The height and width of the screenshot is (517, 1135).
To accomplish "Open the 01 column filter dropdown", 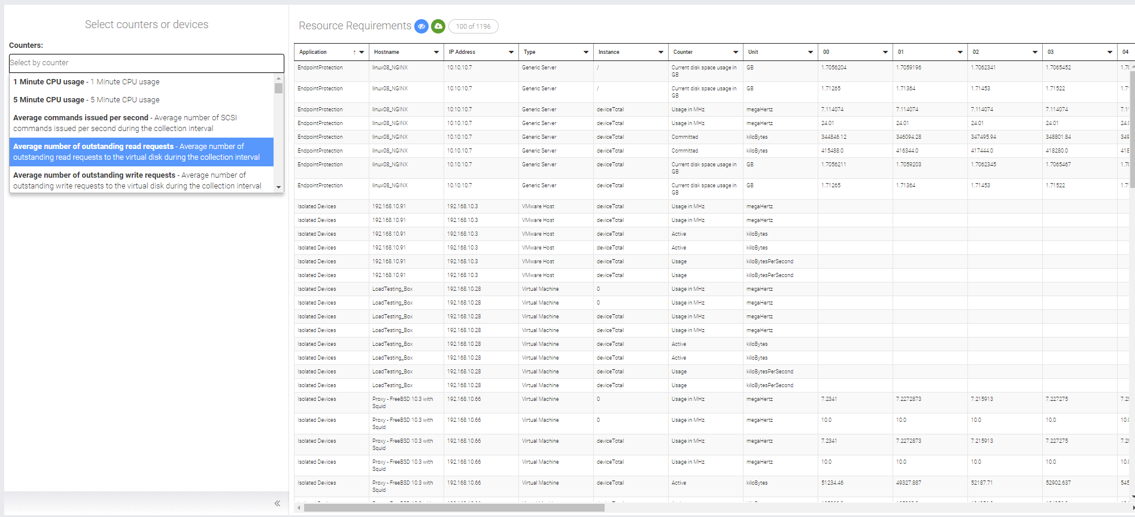I will tap(960, 52).
